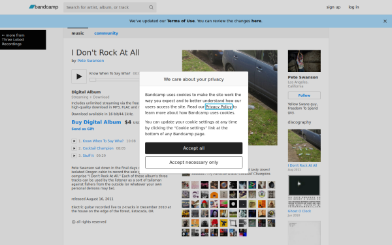Screen dimensions: 392x245
Task: Follow the 'here' link in the banner
Action: click(256, 21)
